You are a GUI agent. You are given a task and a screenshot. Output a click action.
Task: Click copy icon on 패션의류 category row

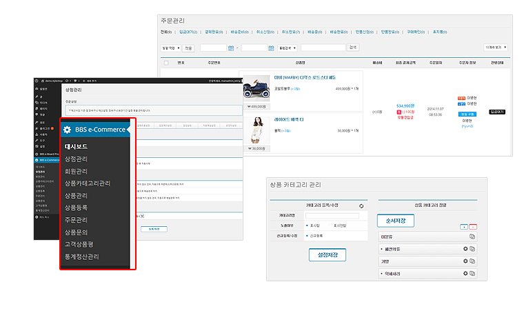(472, 249)
